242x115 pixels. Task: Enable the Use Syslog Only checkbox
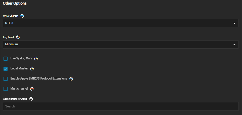[x=6, y=59]
